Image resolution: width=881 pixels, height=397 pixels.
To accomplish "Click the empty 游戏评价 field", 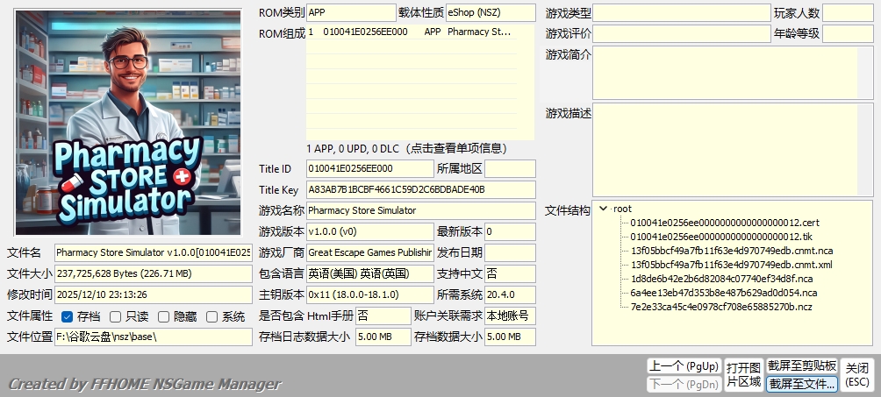I will tap(682, 33).
